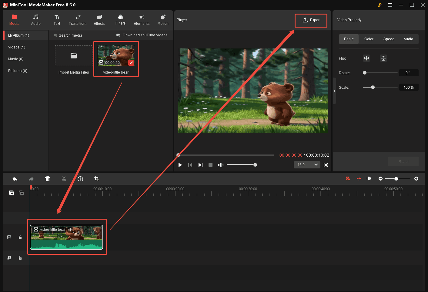Click the timeline zoom slider

398,179
